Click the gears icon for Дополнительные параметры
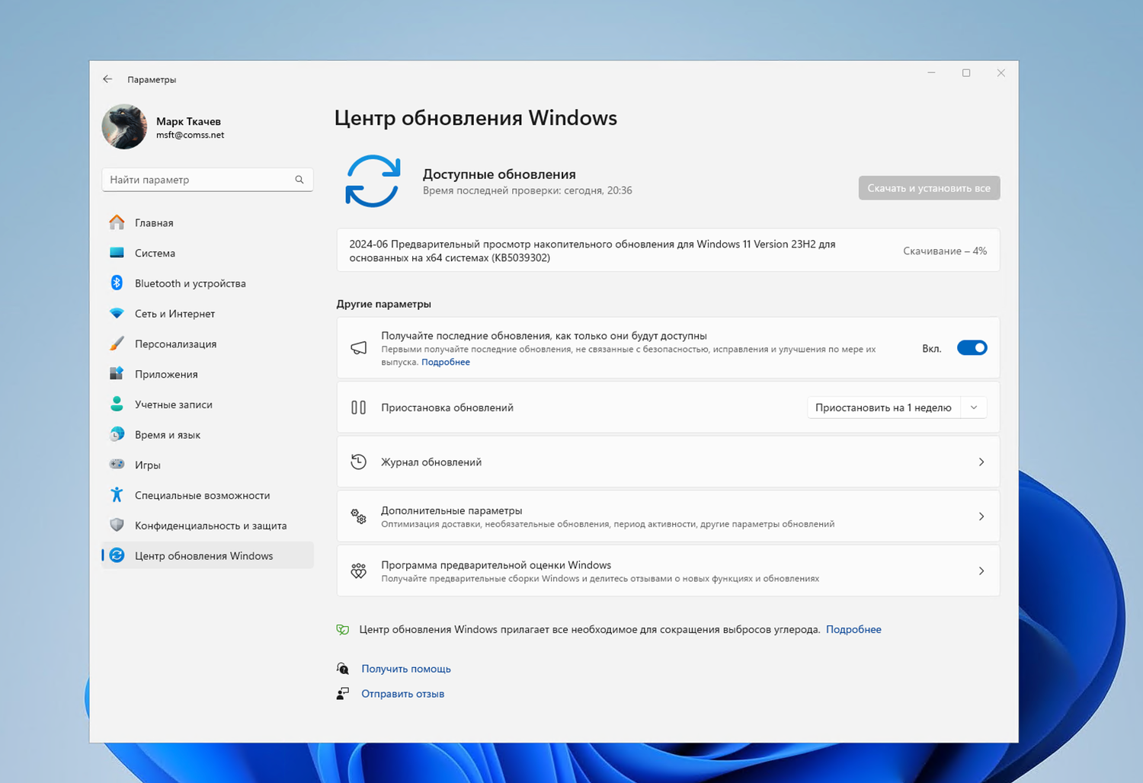Image resolution: width=1143 pixels, height=783 pixels. pos(358,516)
